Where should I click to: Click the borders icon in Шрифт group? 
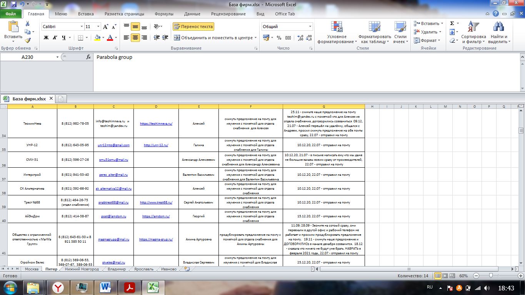point(80,38)
